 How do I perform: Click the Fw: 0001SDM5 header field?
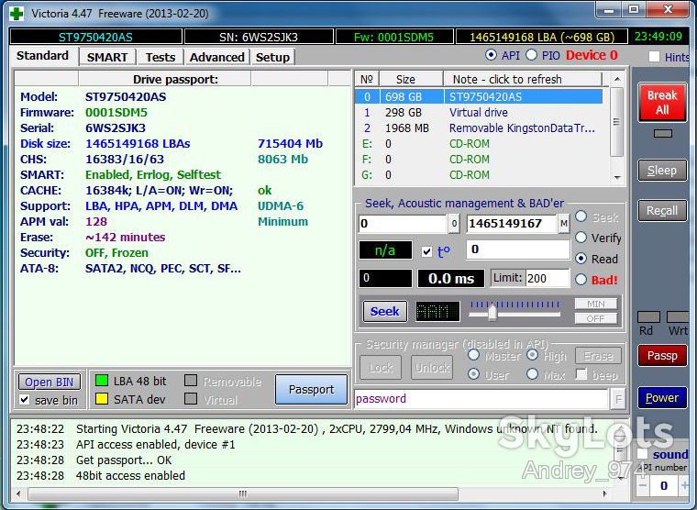click(x=393, y=37)
